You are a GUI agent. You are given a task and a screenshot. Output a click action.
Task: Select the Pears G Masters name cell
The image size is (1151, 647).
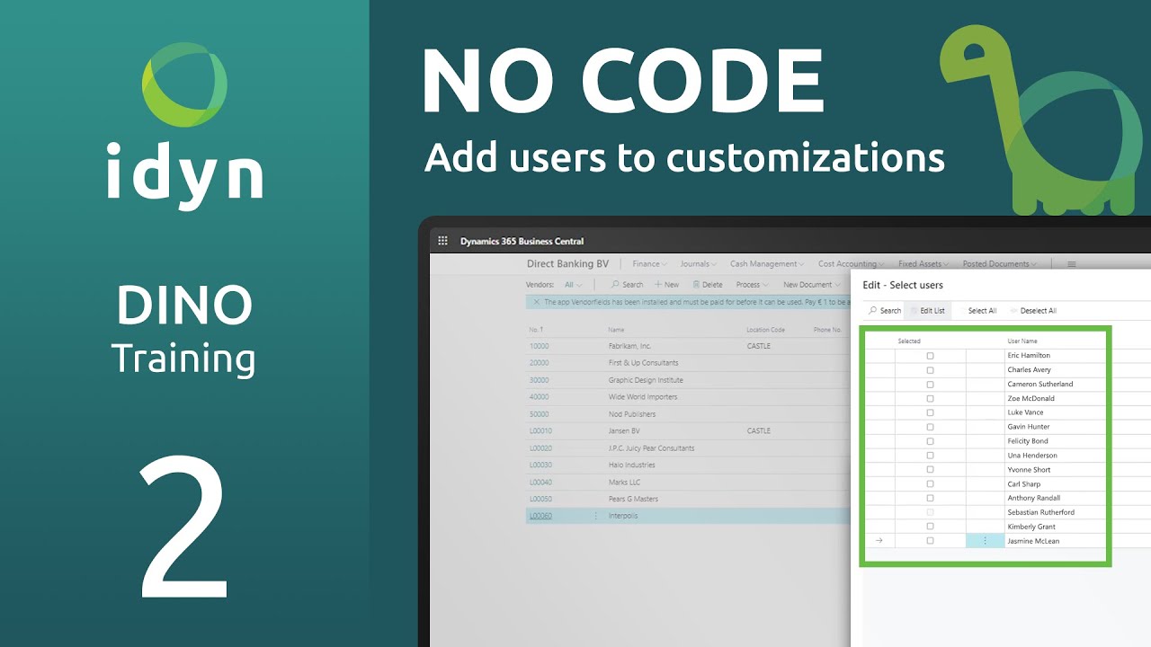click(633, 499)
